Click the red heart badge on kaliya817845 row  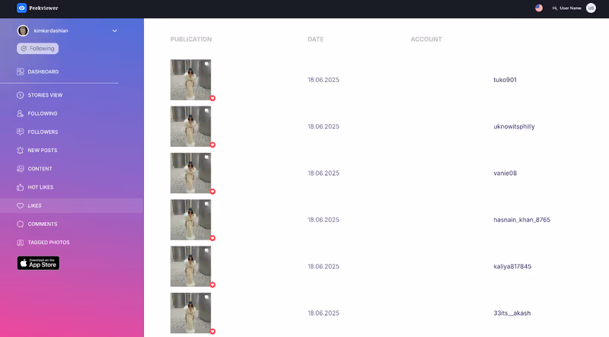pos(212,285)
